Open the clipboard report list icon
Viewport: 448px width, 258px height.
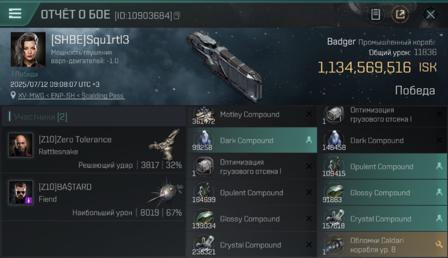376,14
